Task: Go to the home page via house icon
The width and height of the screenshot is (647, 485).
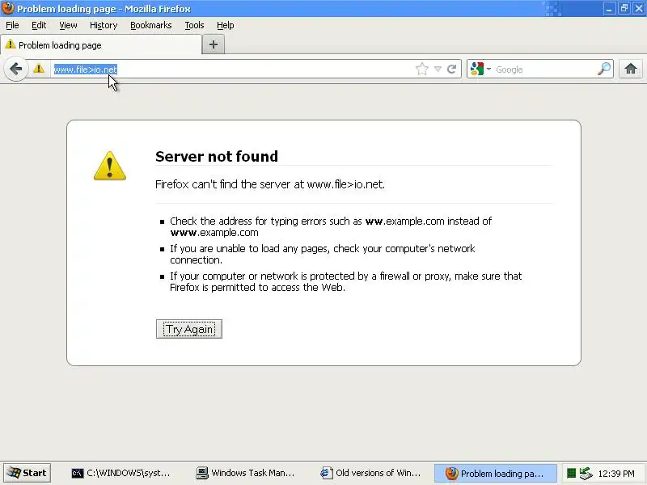Action: [x=631, y=69]
